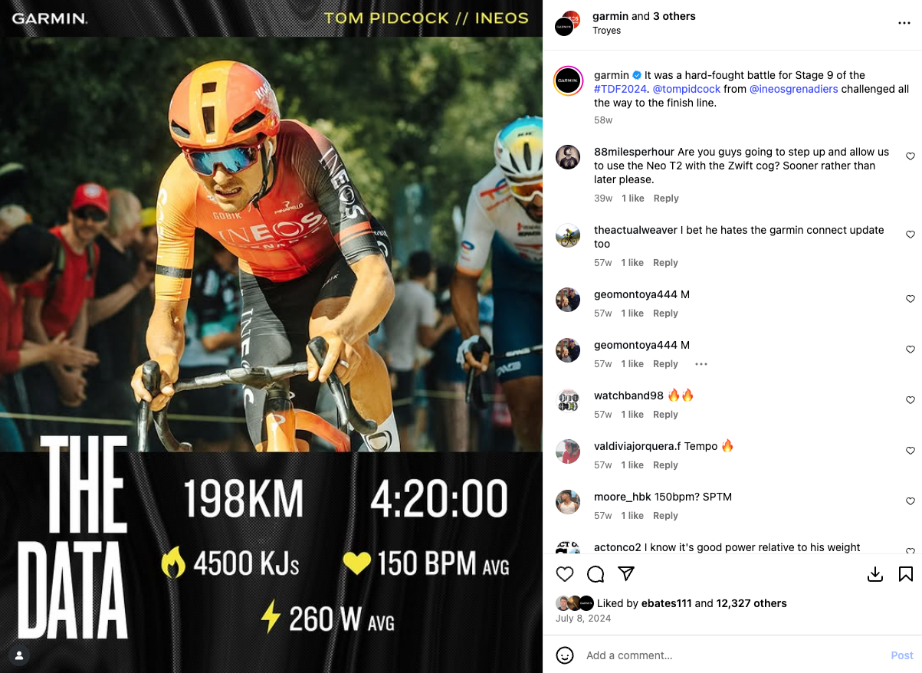Image resolution: width=922 pixels, height=673 pixels.
Task: Visit @tompidcock profile link
Action: coord(687,89)
